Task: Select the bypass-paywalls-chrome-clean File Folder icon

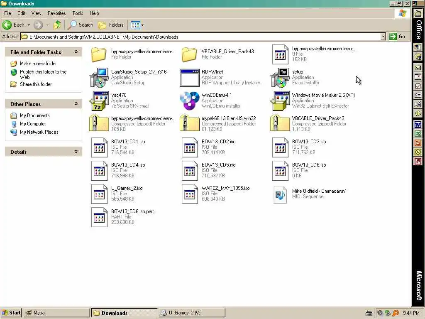Action: point(99,54)
